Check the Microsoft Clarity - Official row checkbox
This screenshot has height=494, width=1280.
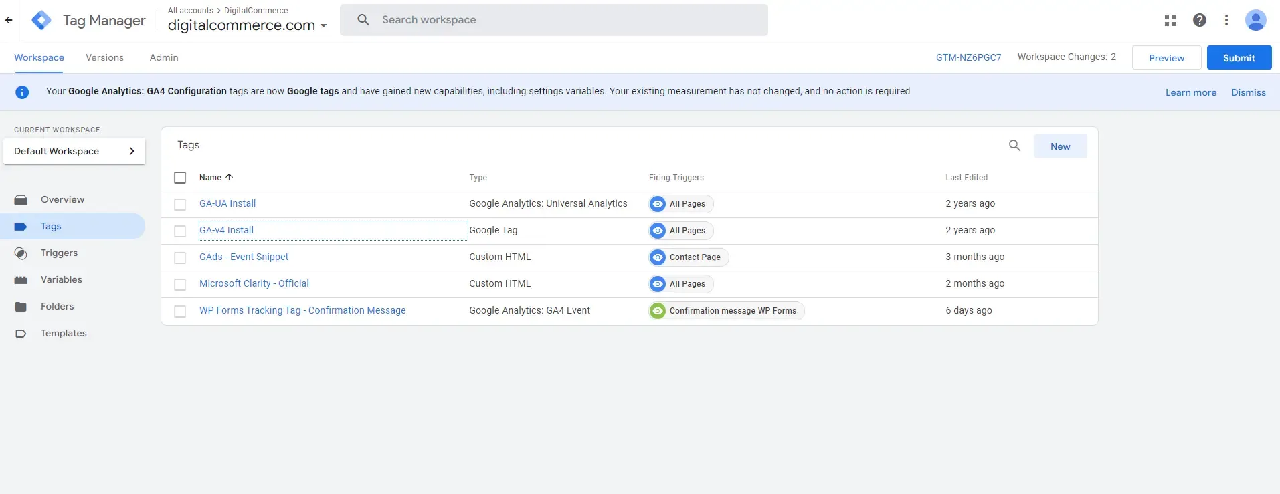[180, 285]
